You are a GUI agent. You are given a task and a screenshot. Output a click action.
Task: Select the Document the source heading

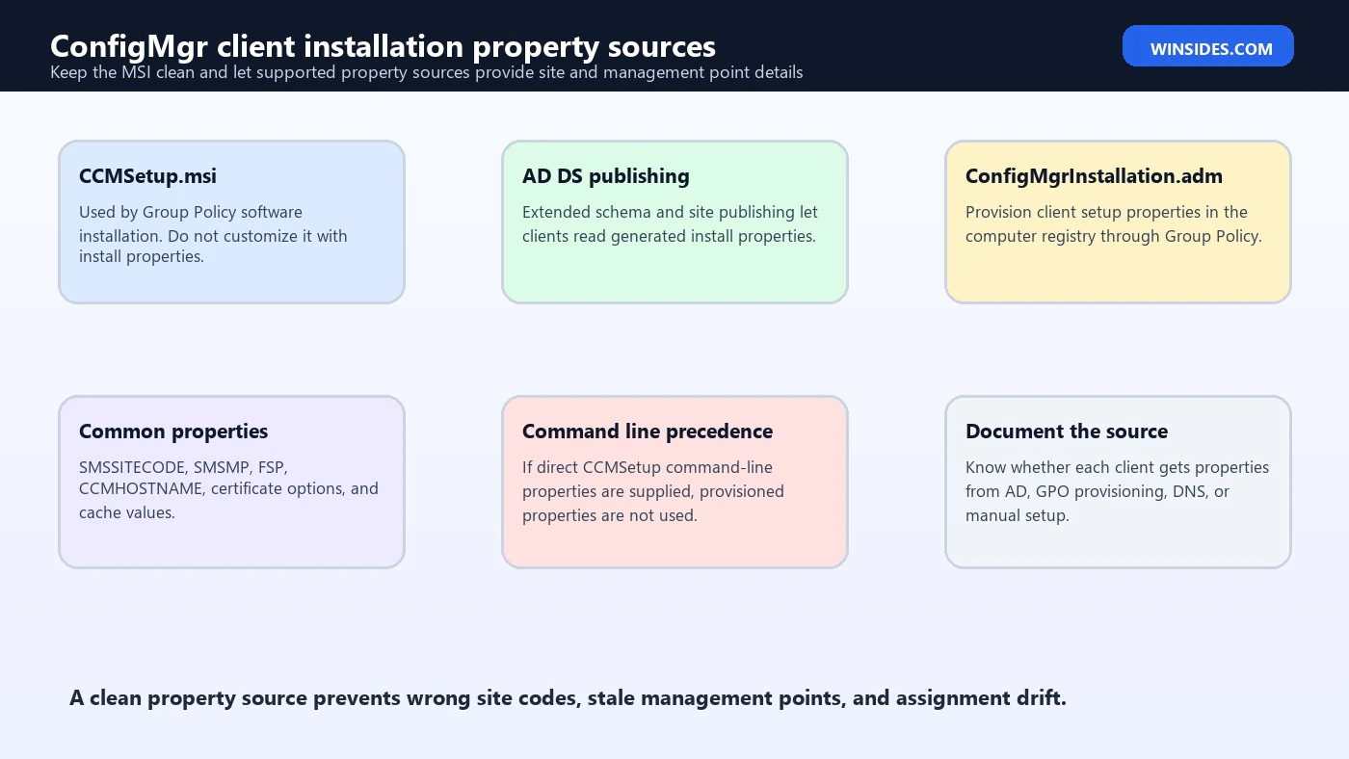click(1067, 432)
